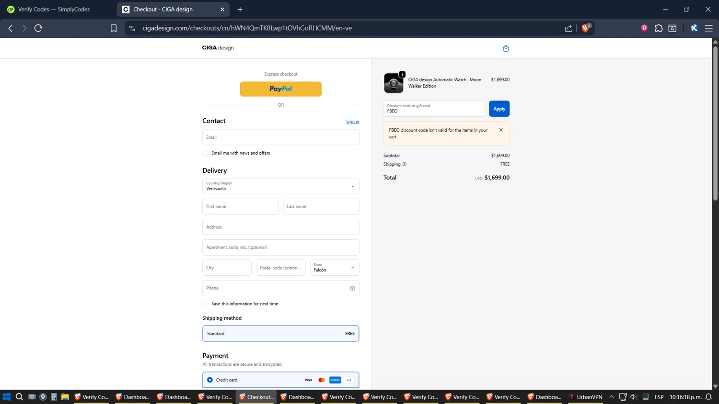
Task: Open the Brave Shields icon
Action: click(x=586, y=28)
